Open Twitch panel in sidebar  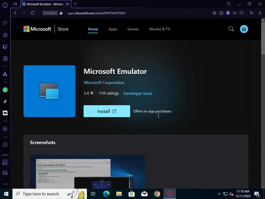pos(5,47)
